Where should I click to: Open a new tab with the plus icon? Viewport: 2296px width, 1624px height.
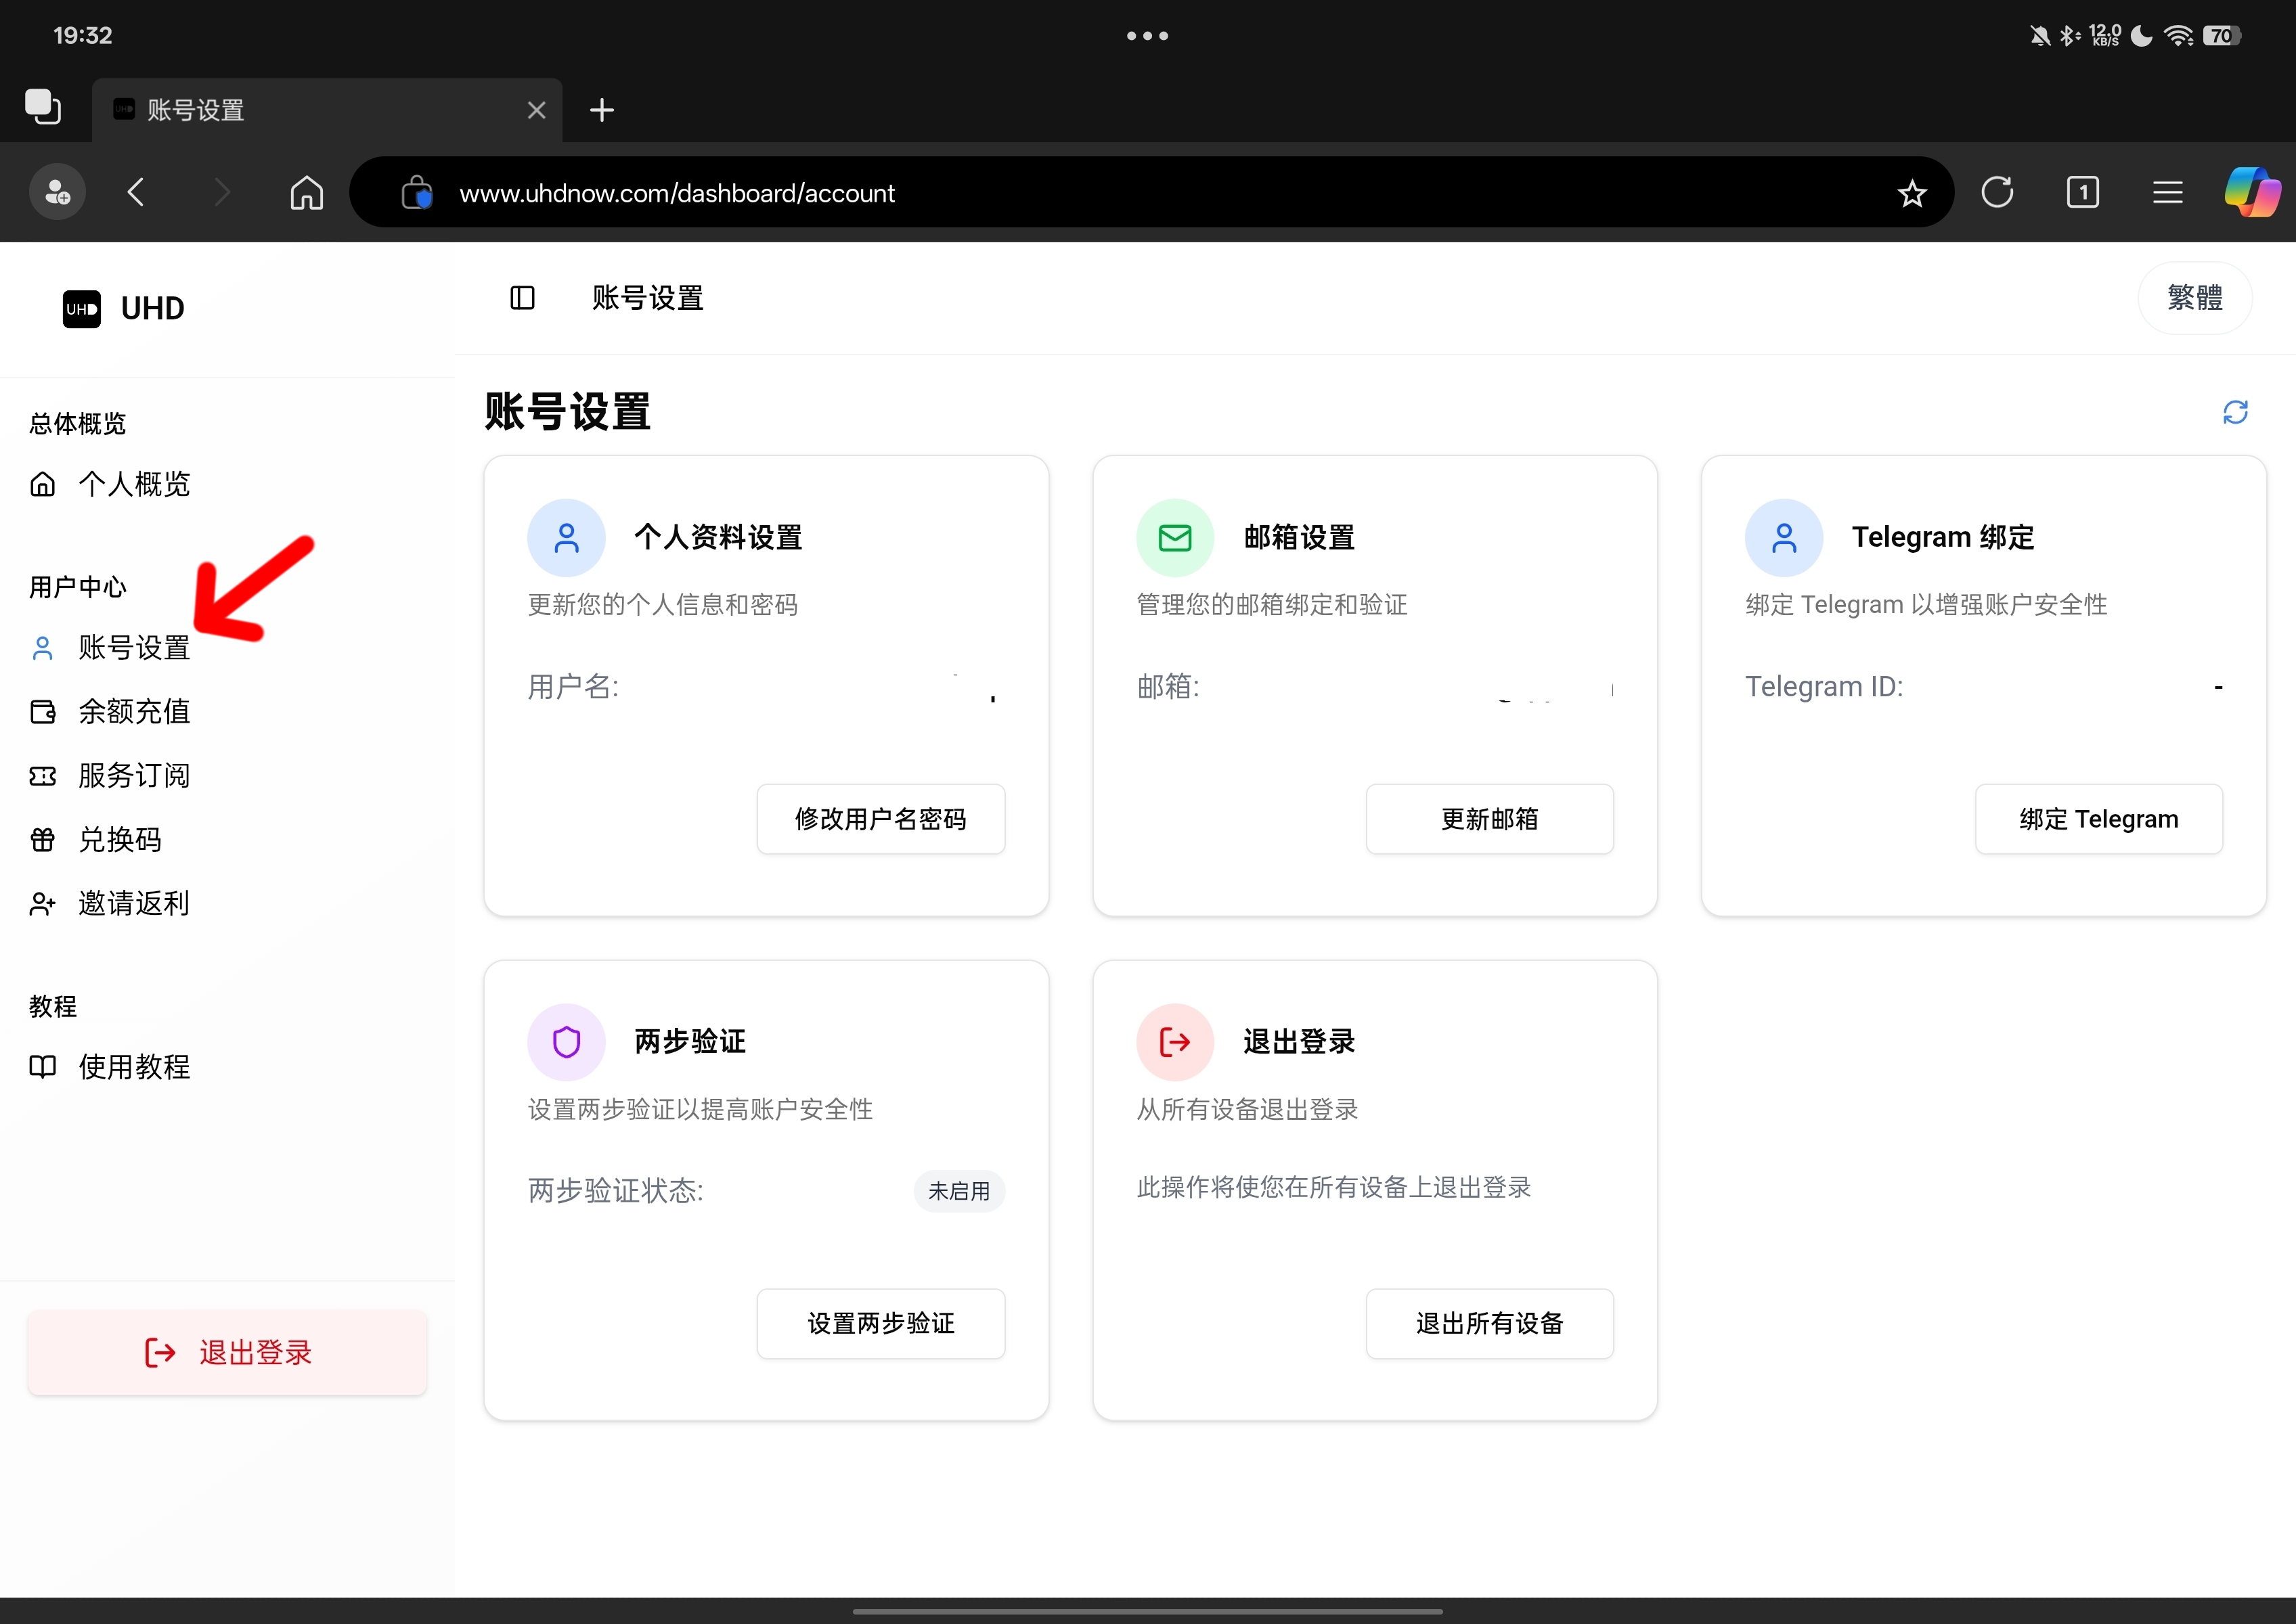coord(601,110)
